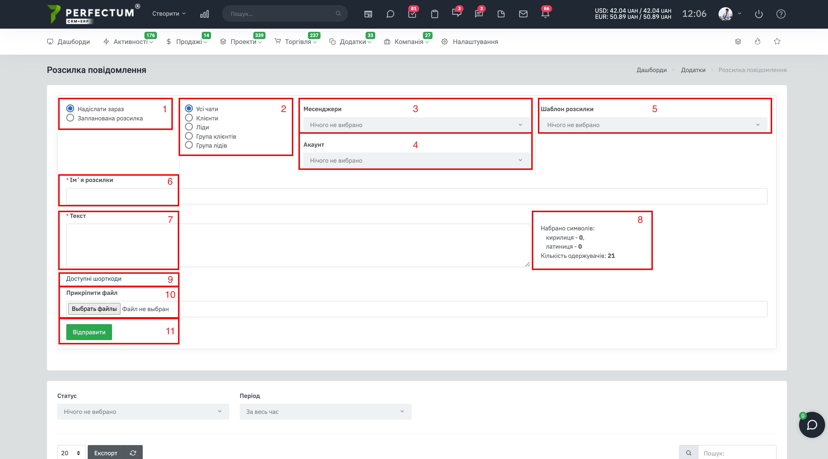Image resolution: width=828 pixels, height=459 pixels.
Task: Select the Надіслати зараз radio button
Action: pyautogui.click(x=70, y=109)
